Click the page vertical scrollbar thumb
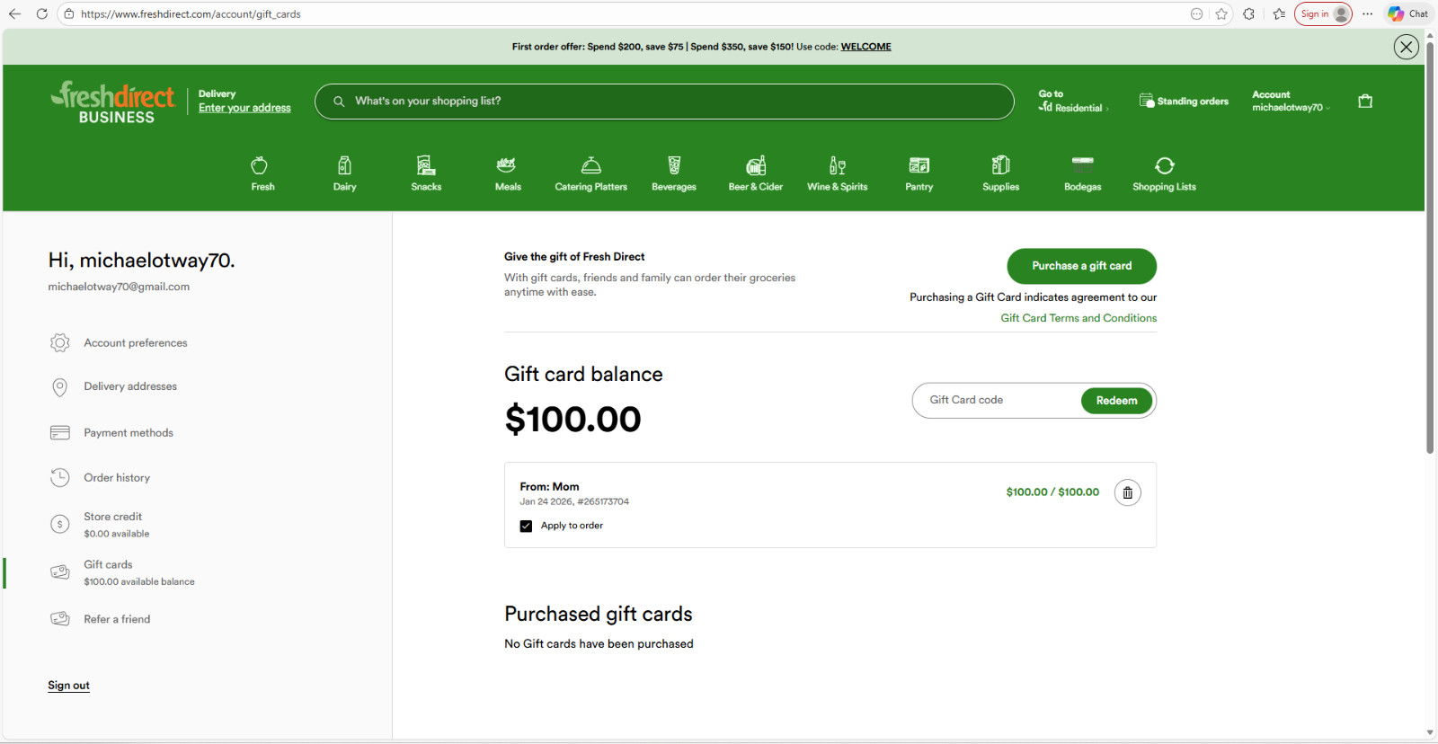The height and width of the screenshot is (744, 1438). pos(1430,247)
